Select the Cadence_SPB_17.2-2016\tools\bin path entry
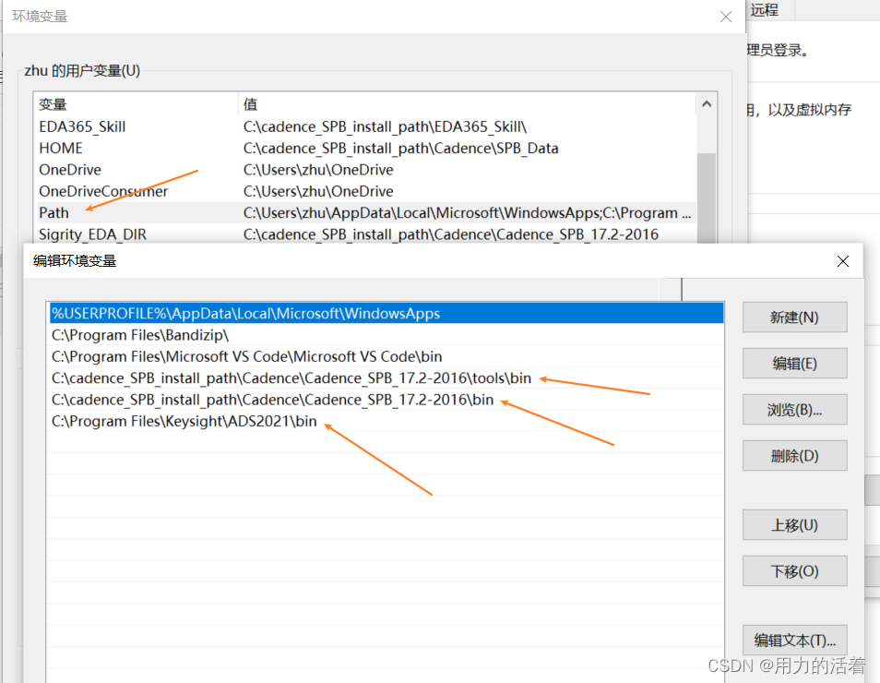Screen dimensions: 880x683 coord(386,378)
